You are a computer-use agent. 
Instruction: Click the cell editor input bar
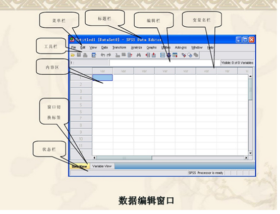pos(164,63)
